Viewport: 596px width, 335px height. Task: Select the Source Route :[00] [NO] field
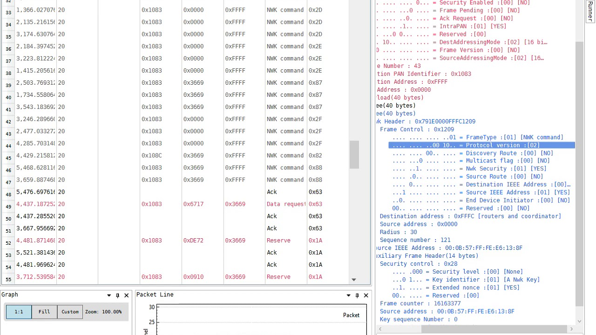(467, 177)
